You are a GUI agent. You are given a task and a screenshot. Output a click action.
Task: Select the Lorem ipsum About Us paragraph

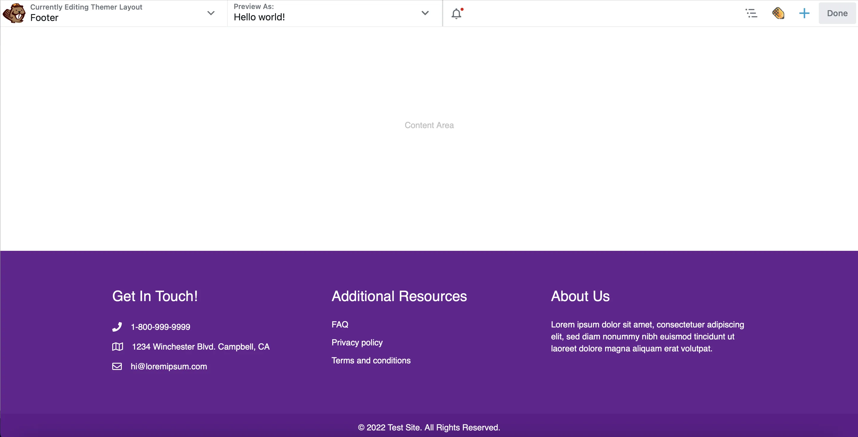(648, 336)
